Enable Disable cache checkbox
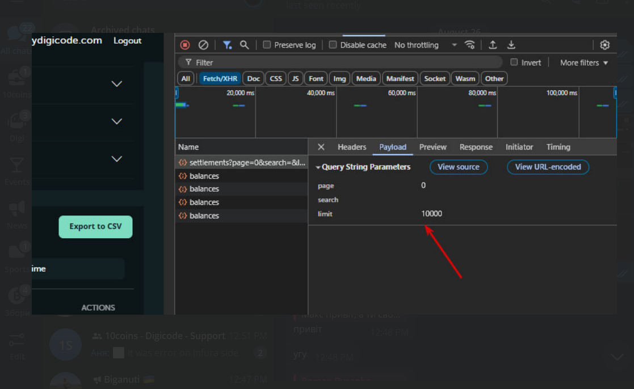Viewport: 634px width, 389px height. 333,45
